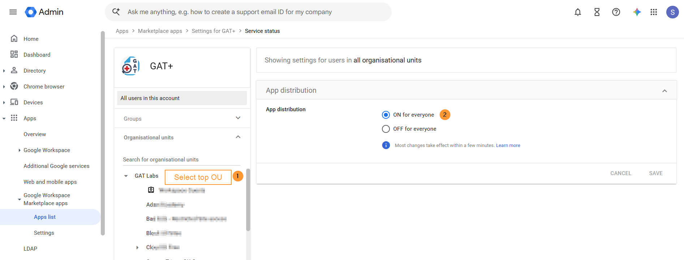Open the notifications bell
Screen dimensions: 684x260
point(578,12)
